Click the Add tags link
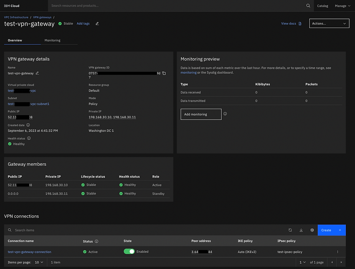 click(x=83, y=23)
